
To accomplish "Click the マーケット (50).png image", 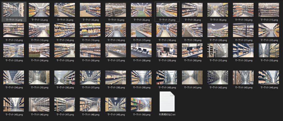I will [141, 104].
